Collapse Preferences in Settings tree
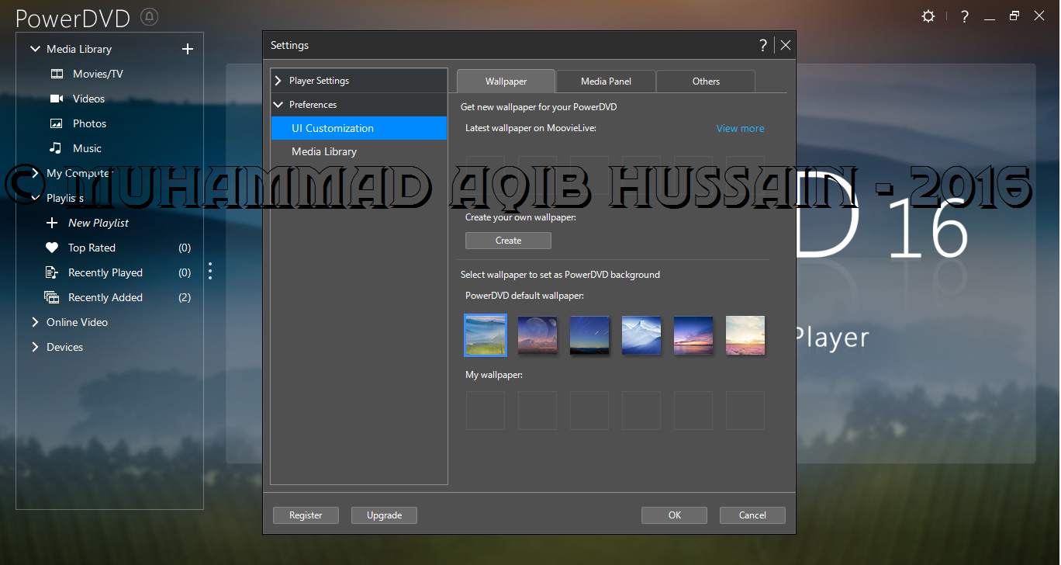This screenshot has width=1061, height=565. point(278,105)
